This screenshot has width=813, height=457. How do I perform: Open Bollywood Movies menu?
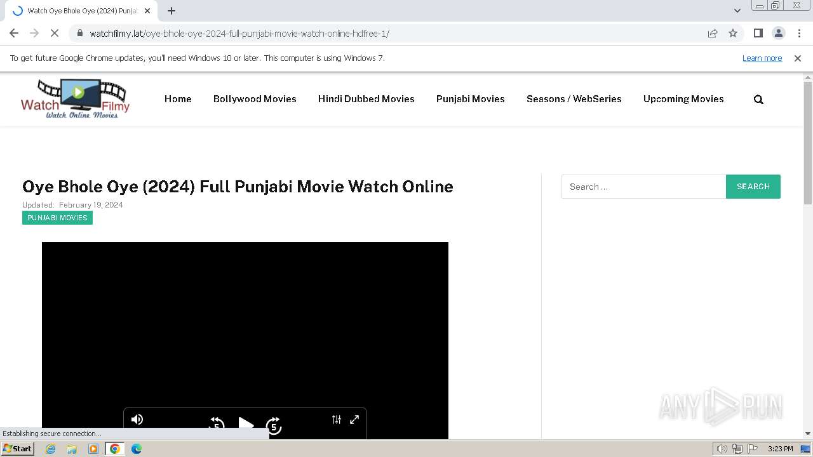[255, 99]
